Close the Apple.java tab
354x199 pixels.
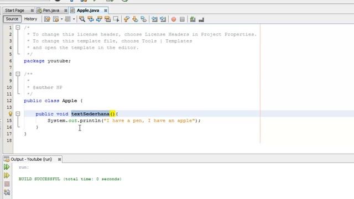(106, 11)
